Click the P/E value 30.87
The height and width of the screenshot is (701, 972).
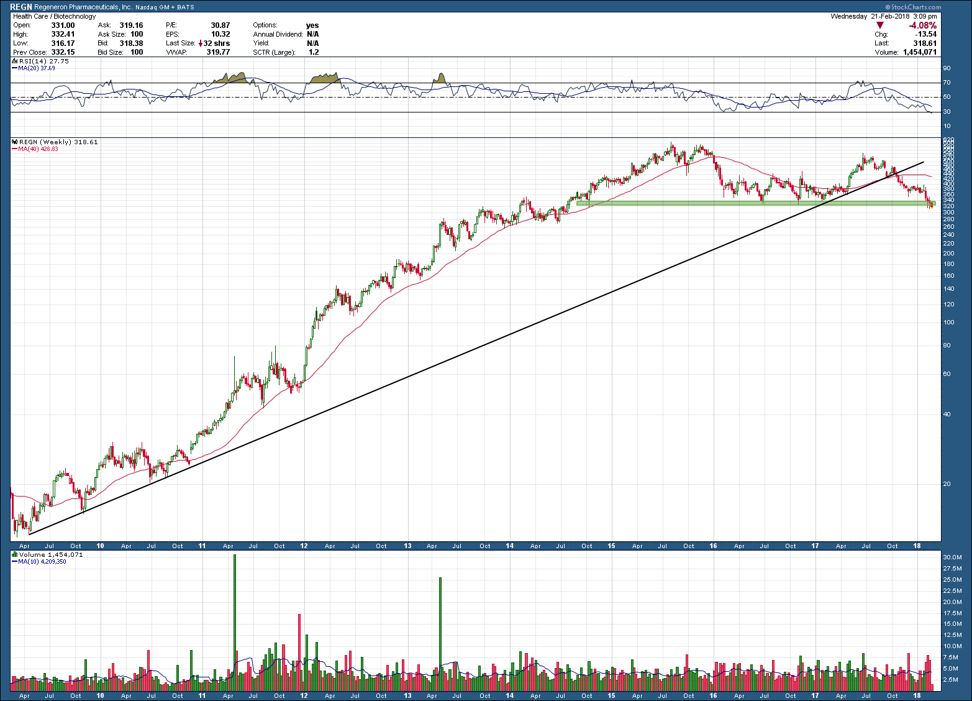(220, 25)
